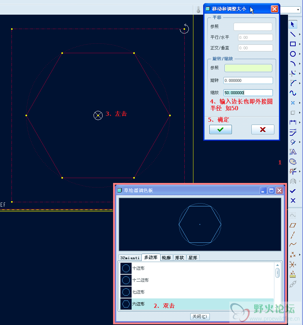The width and height of the screenshot is (303, 325).
Task: Cancel with the red X button
Action: click(x=263, y=129)
